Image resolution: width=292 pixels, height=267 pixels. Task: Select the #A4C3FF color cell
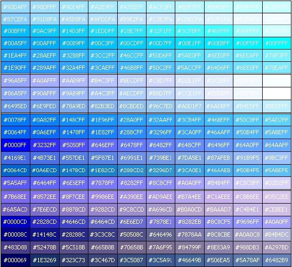coord(103,93)
